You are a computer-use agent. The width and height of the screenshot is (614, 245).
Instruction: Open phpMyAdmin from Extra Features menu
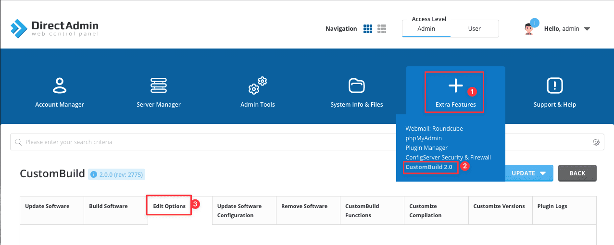coord(423,138)
